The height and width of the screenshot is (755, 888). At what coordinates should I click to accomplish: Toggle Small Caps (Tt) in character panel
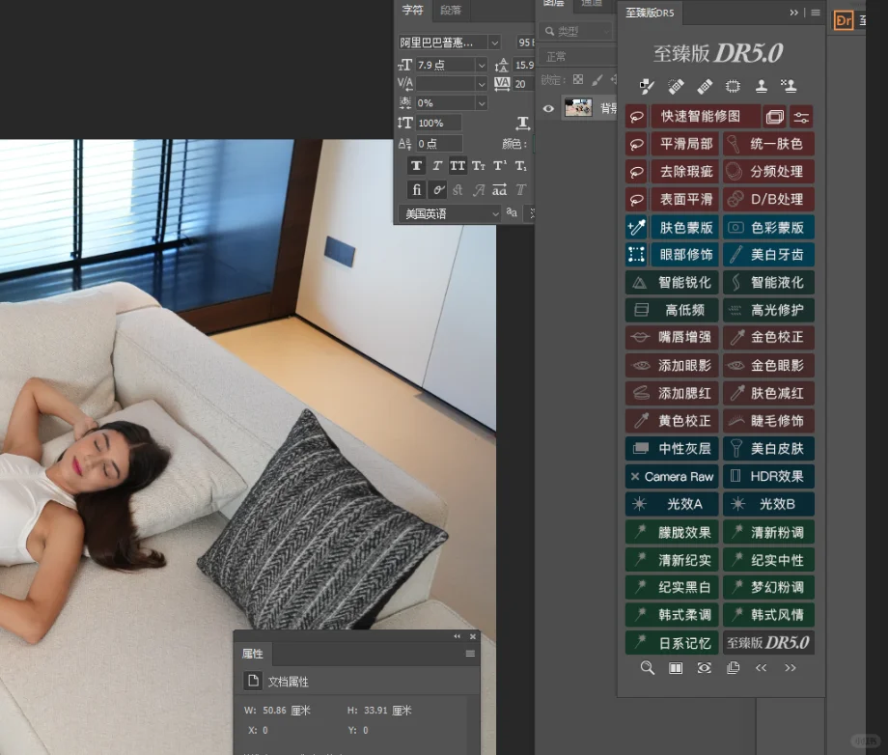[x=479, y=166]
